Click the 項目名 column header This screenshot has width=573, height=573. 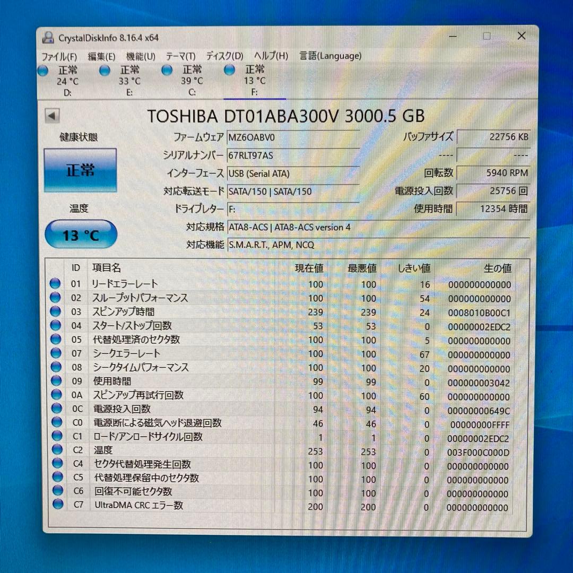point(106,268)
